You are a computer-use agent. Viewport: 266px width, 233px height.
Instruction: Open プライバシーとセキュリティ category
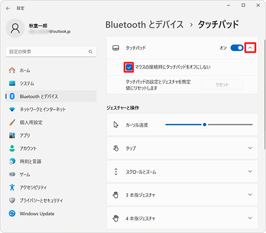pos(51,201)
